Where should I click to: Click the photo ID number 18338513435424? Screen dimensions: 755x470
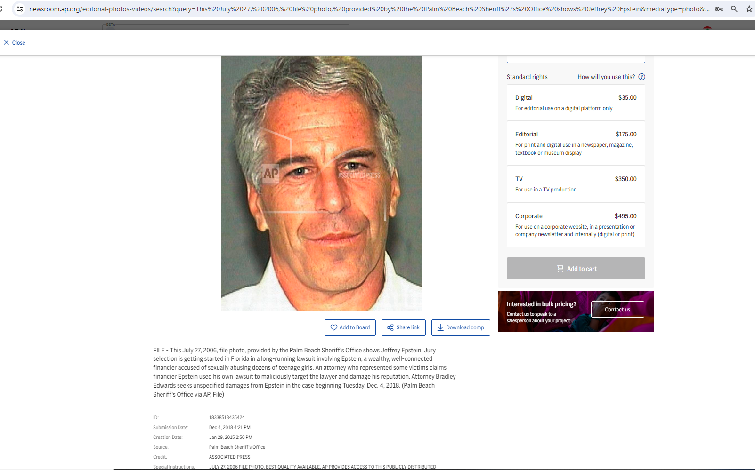pyautogui.click(x=227, y=417)
